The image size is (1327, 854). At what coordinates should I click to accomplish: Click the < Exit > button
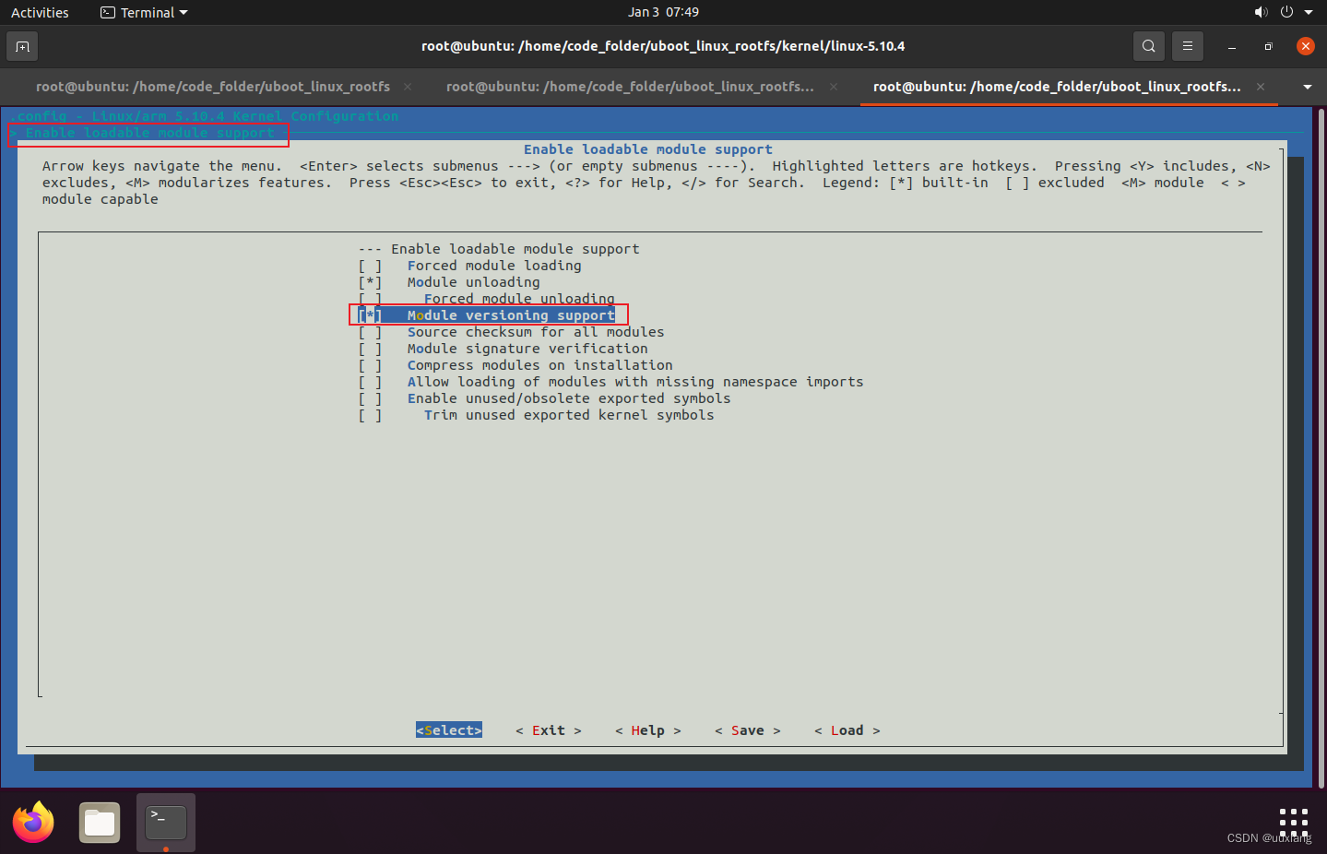tap(549, 730)
